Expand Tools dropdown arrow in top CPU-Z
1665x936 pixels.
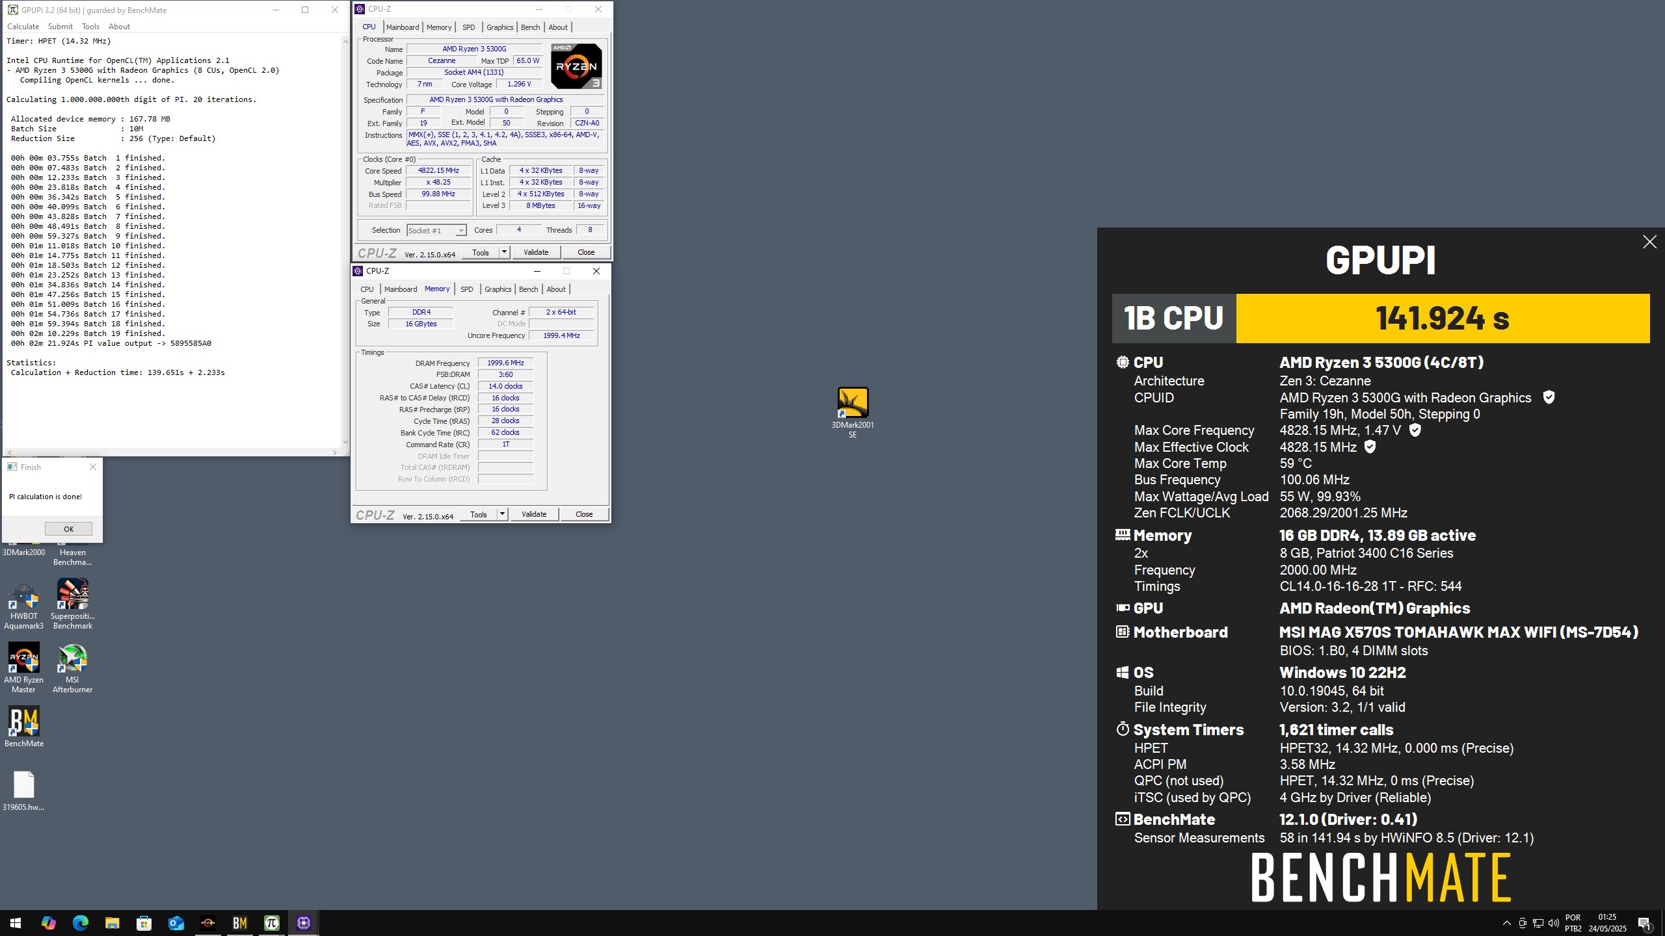(x=504, y=252)
